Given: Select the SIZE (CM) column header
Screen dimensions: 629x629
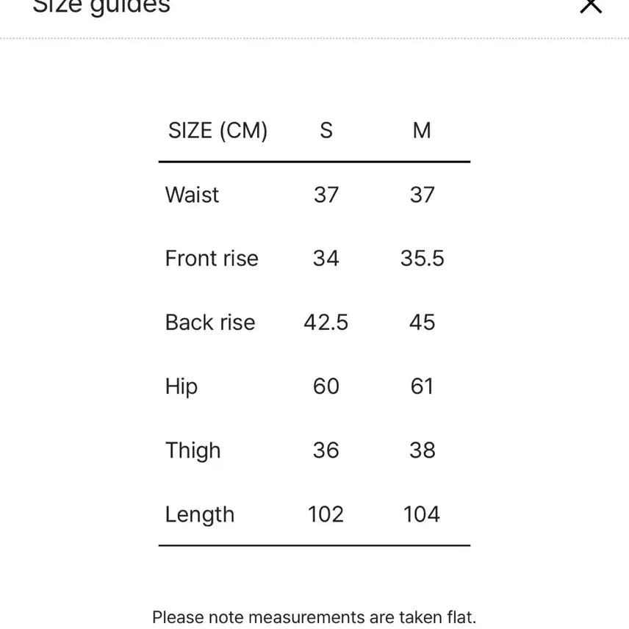Looking at the screenshot, I should click(218, 131).
